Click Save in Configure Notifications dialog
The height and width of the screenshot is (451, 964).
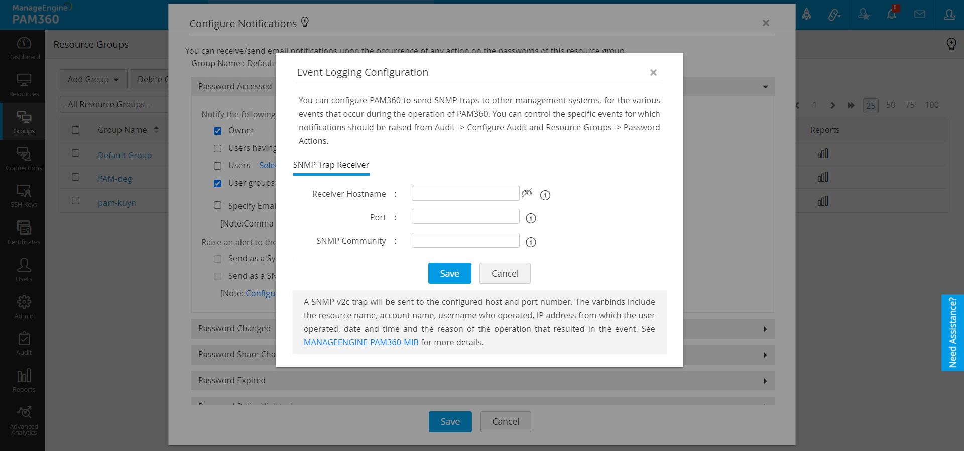coord(450,422)
